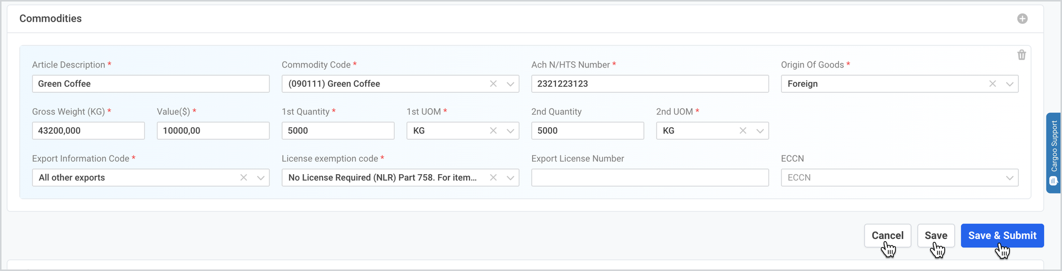The height and width of the screenshot is (271, 1062).
Task: Edit the Ach N/HTS Number field
Action: pyautogui.click(x=650, y=84)
